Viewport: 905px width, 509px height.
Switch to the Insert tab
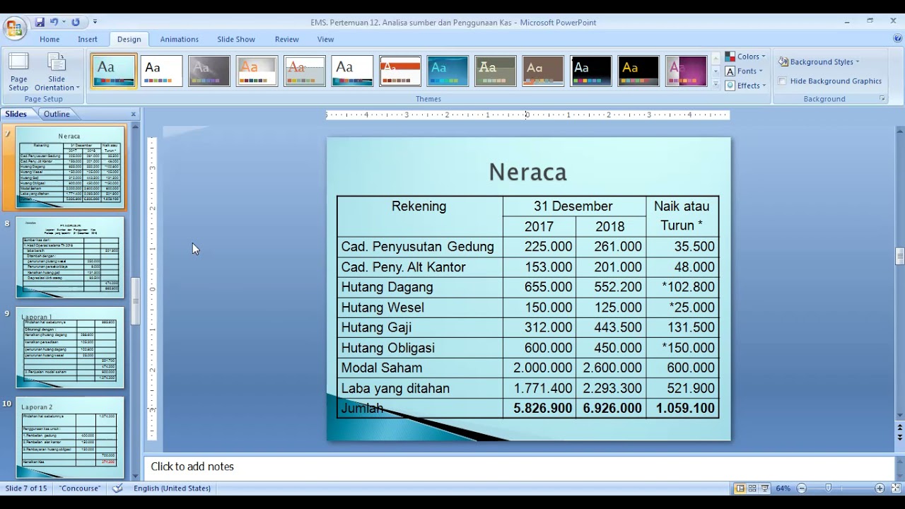pos(88,39)
